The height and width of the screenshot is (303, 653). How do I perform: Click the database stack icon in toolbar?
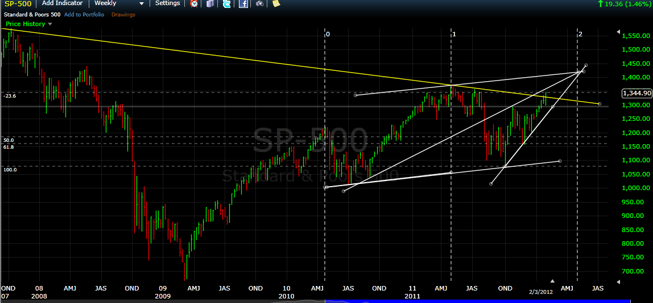210,4
